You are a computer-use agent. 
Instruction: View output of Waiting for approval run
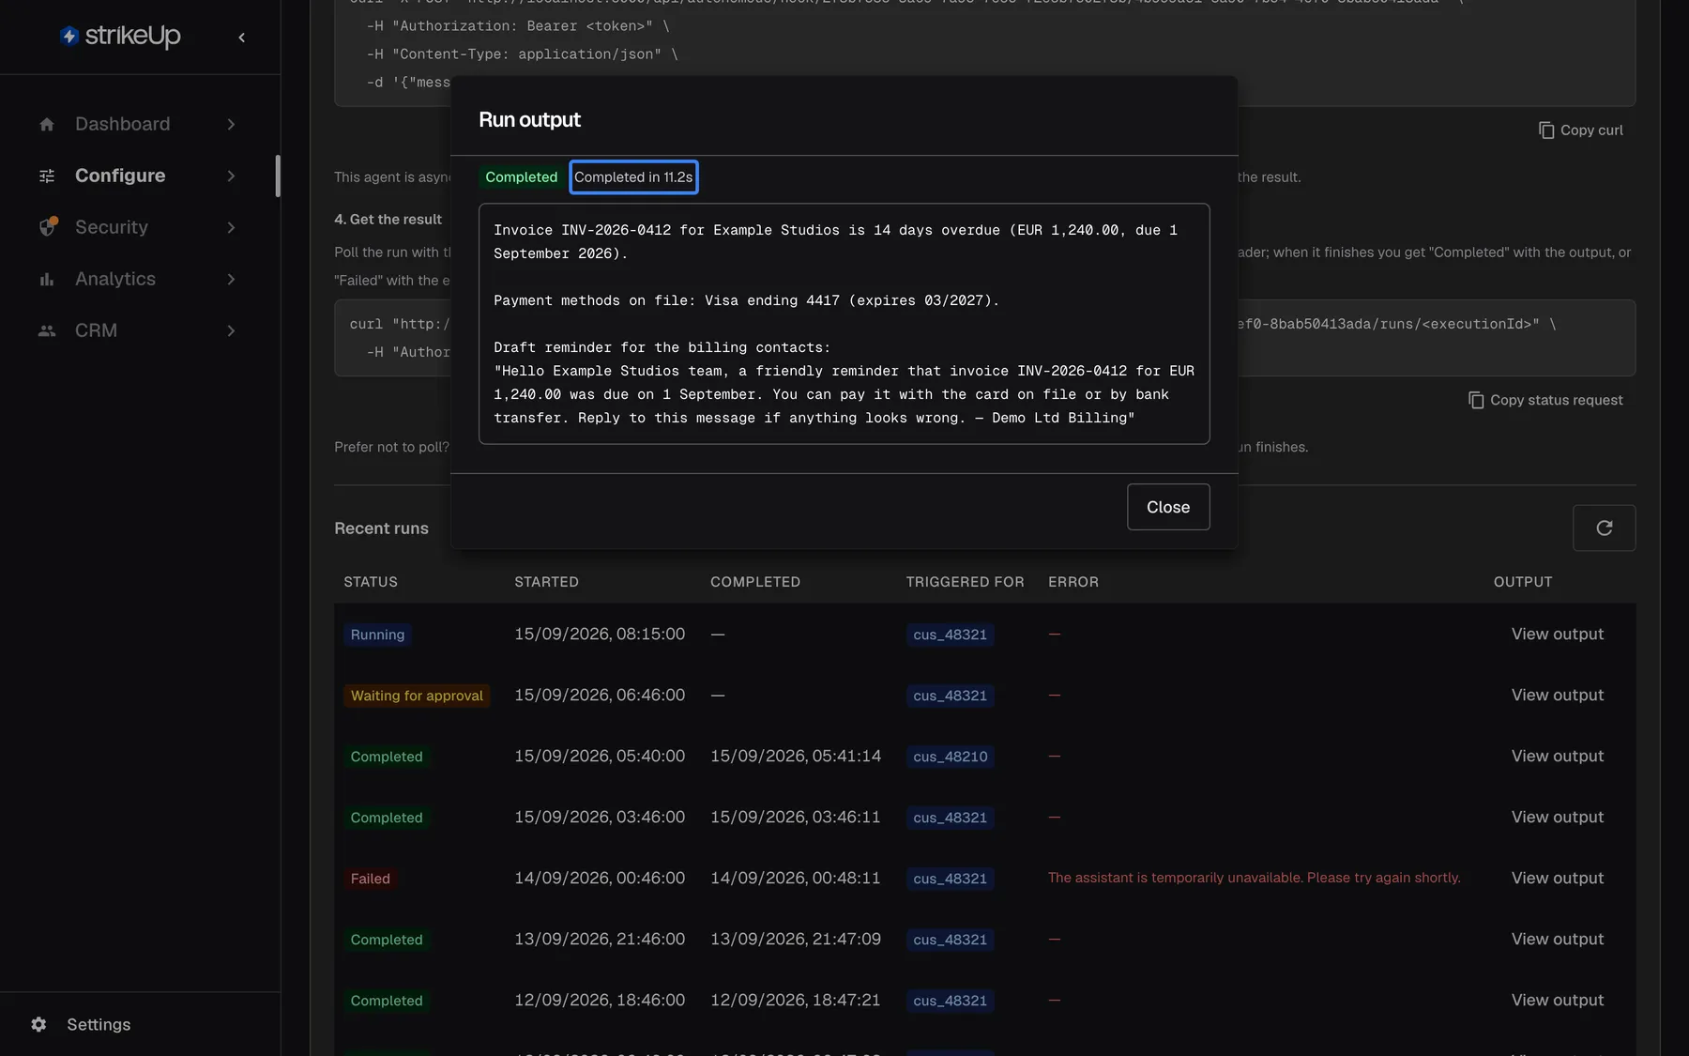(x=1557, y=696)
